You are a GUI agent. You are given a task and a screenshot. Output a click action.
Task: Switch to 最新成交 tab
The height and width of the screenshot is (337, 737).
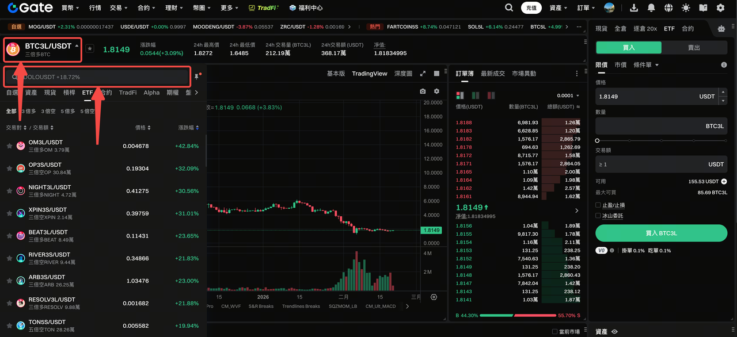click(x=492, y=74)
